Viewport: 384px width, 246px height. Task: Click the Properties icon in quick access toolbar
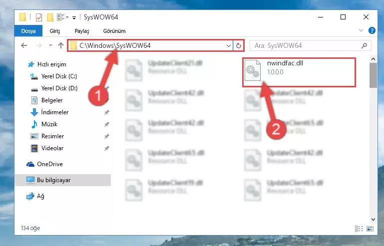pos(38,17)
